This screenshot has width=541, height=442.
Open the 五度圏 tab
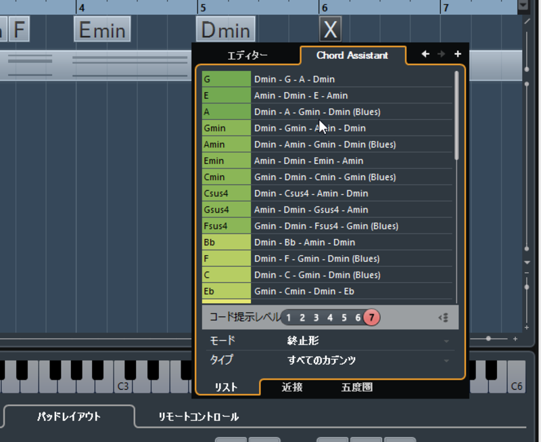(x=357, y=387)
